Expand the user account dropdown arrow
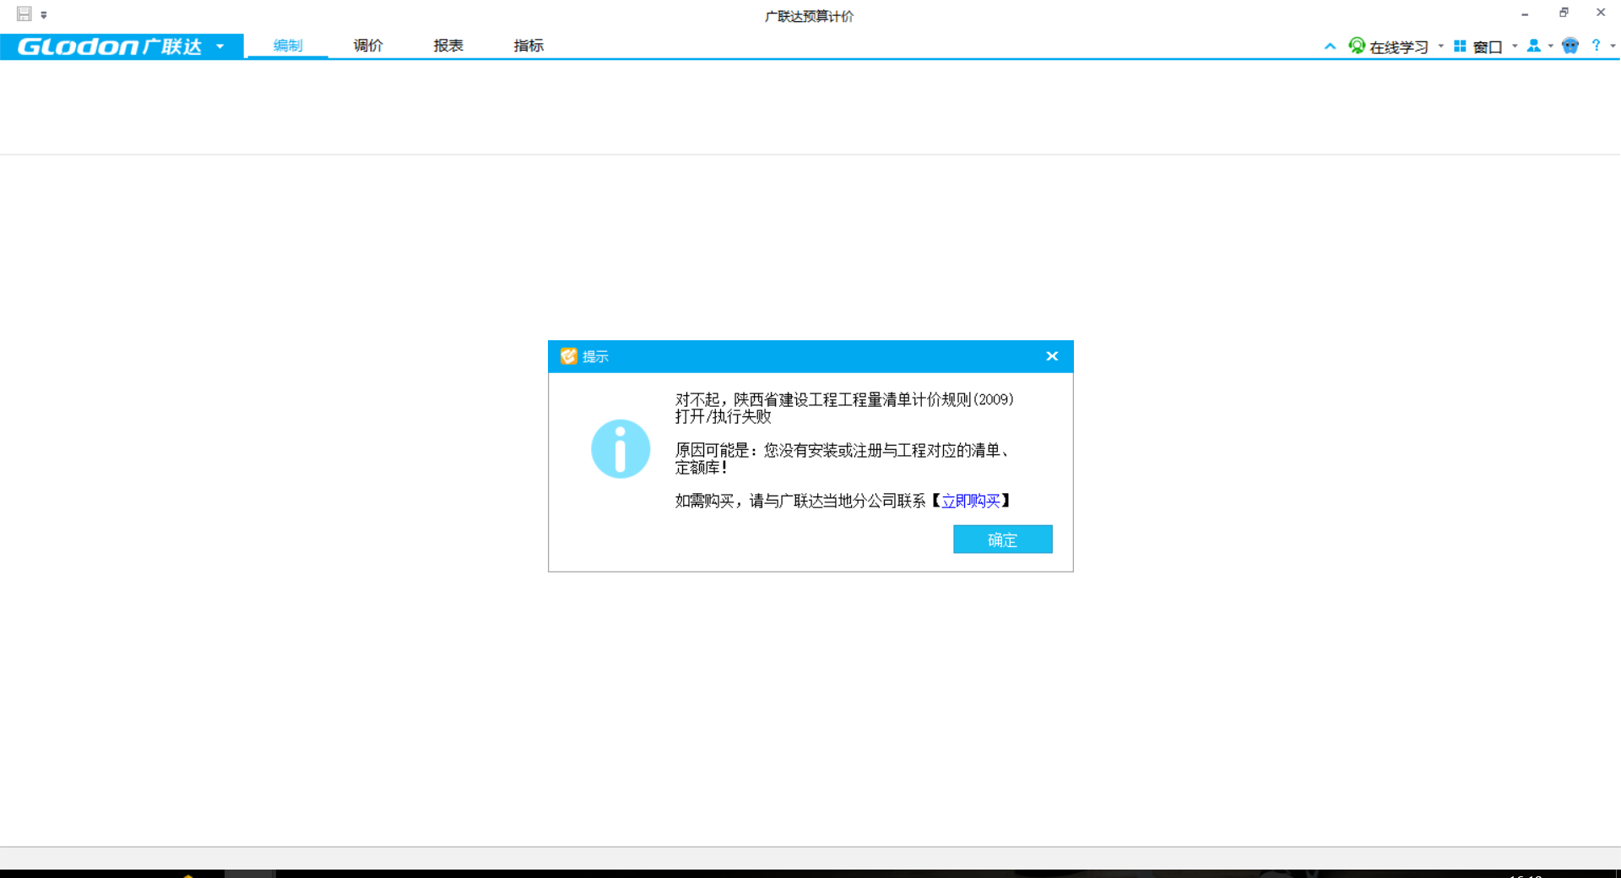This screenshot has width=1621, height=878. click(1551, 46)
